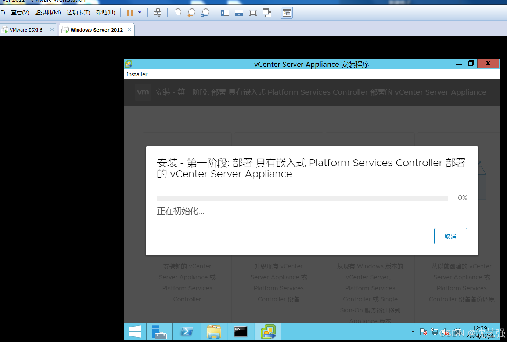Viewport: 507px width, 342px height.
Task: Switch to Unity mode
Action: [x=267, y=13]
